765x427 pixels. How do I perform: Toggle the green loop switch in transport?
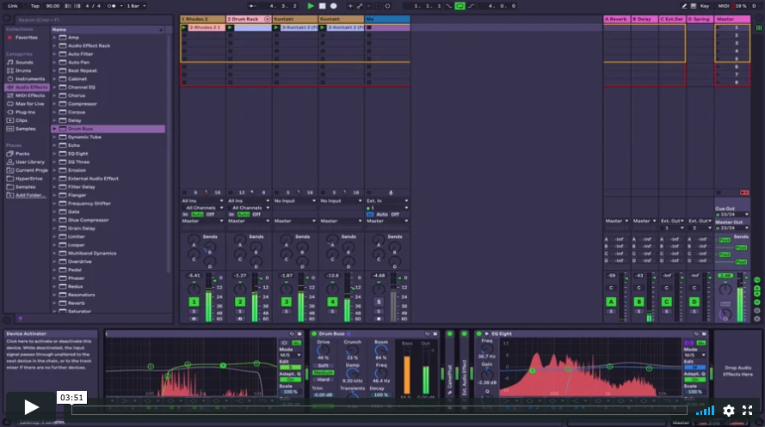[460, 6]
